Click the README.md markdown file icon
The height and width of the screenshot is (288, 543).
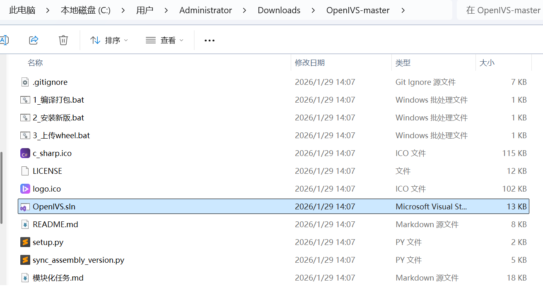(25, 225)
